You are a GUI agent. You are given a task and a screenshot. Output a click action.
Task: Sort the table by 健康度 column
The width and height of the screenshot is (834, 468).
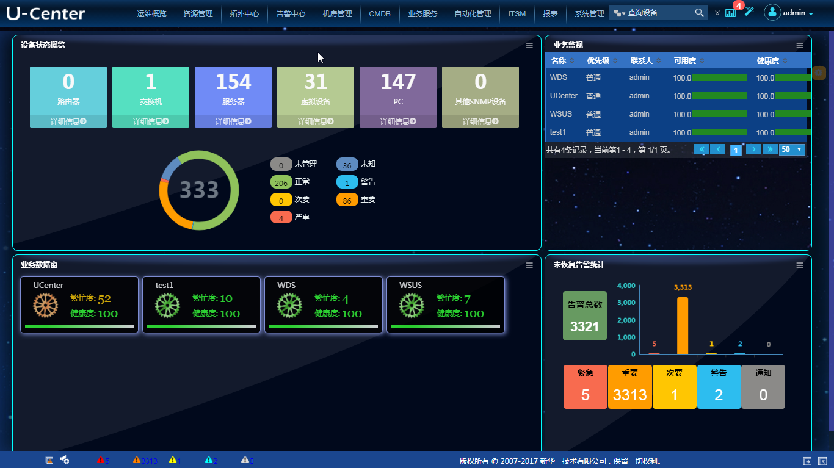pyautogui.click(x=772, y=61)
